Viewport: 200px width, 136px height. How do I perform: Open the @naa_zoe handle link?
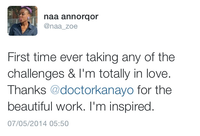61,26
